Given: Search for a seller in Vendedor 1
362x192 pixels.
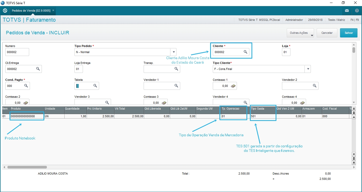Looking at the screenshot, I should click(x=176, y=86).
